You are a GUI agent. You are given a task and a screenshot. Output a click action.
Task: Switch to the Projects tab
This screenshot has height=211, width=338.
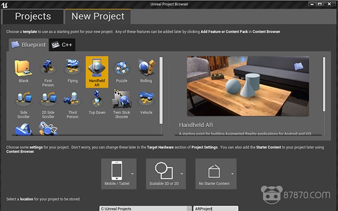33,16
